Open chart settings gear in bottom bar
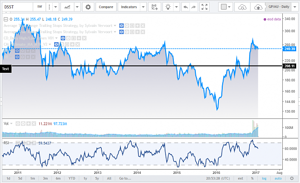Viewport: 300px width, 183px height. (292, 178)
